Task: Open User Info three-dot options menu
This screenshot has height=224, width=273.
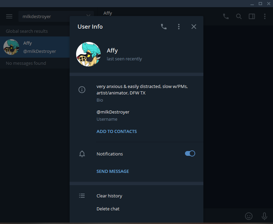Action: (178, 27)
